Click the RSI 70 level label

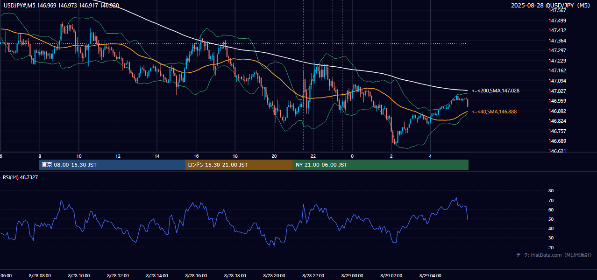pos(551,200)
